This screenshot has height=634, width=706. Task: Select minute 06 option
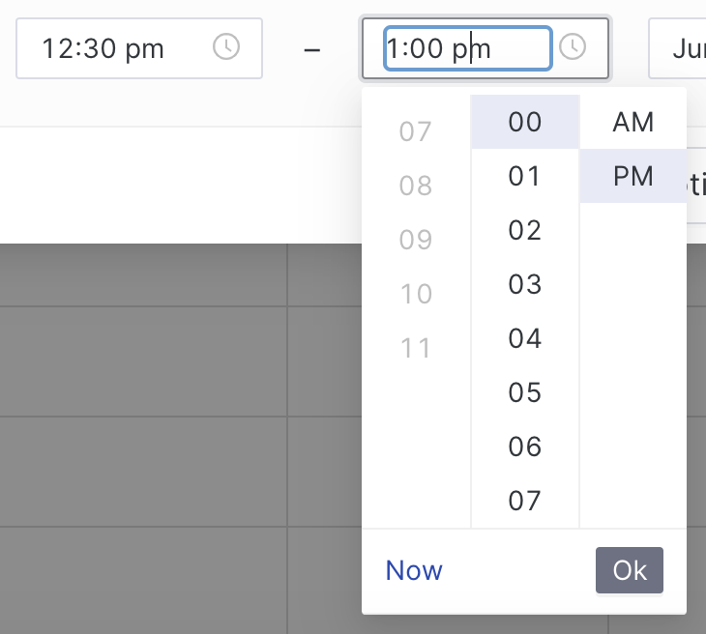click(525, 447)
